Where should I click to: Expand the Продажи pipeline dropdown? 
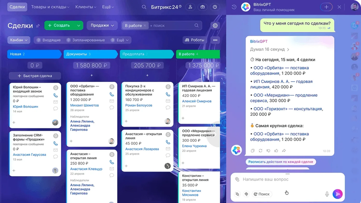(102, 26)
